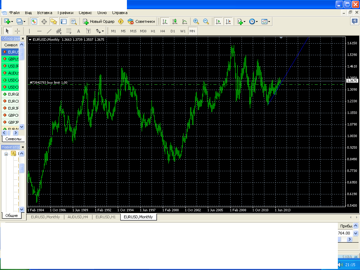Select the Fibonacci retracement tool
The image size is (360, 270).
pos(69,31)
